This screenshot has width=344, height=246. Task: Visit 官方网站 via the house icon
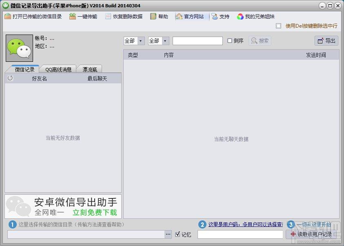tap(179, 16)
